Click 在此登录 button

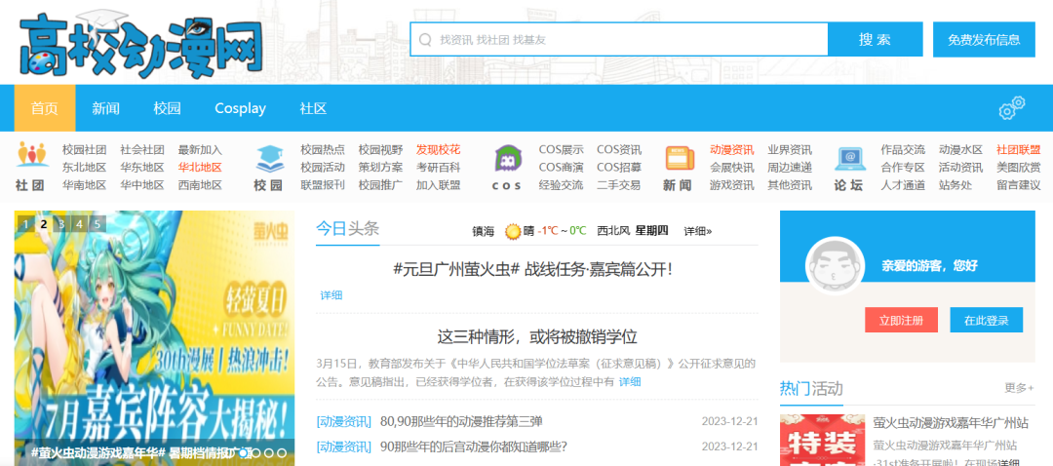(987, 321)
